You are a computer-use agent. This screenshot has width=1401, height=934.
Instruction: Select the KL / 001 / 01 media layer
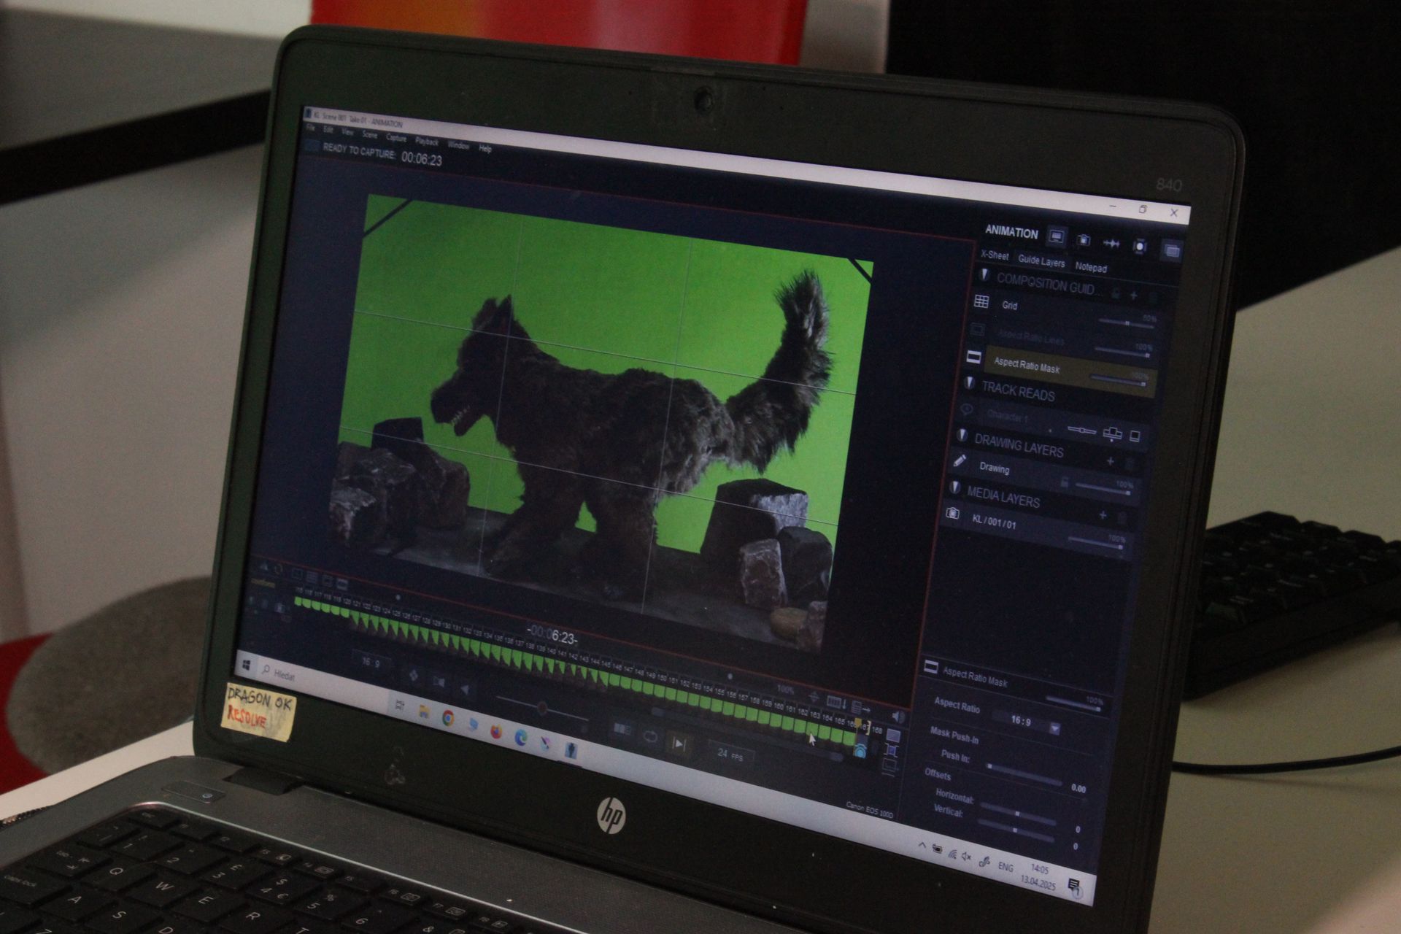click(x=994, y=522)
